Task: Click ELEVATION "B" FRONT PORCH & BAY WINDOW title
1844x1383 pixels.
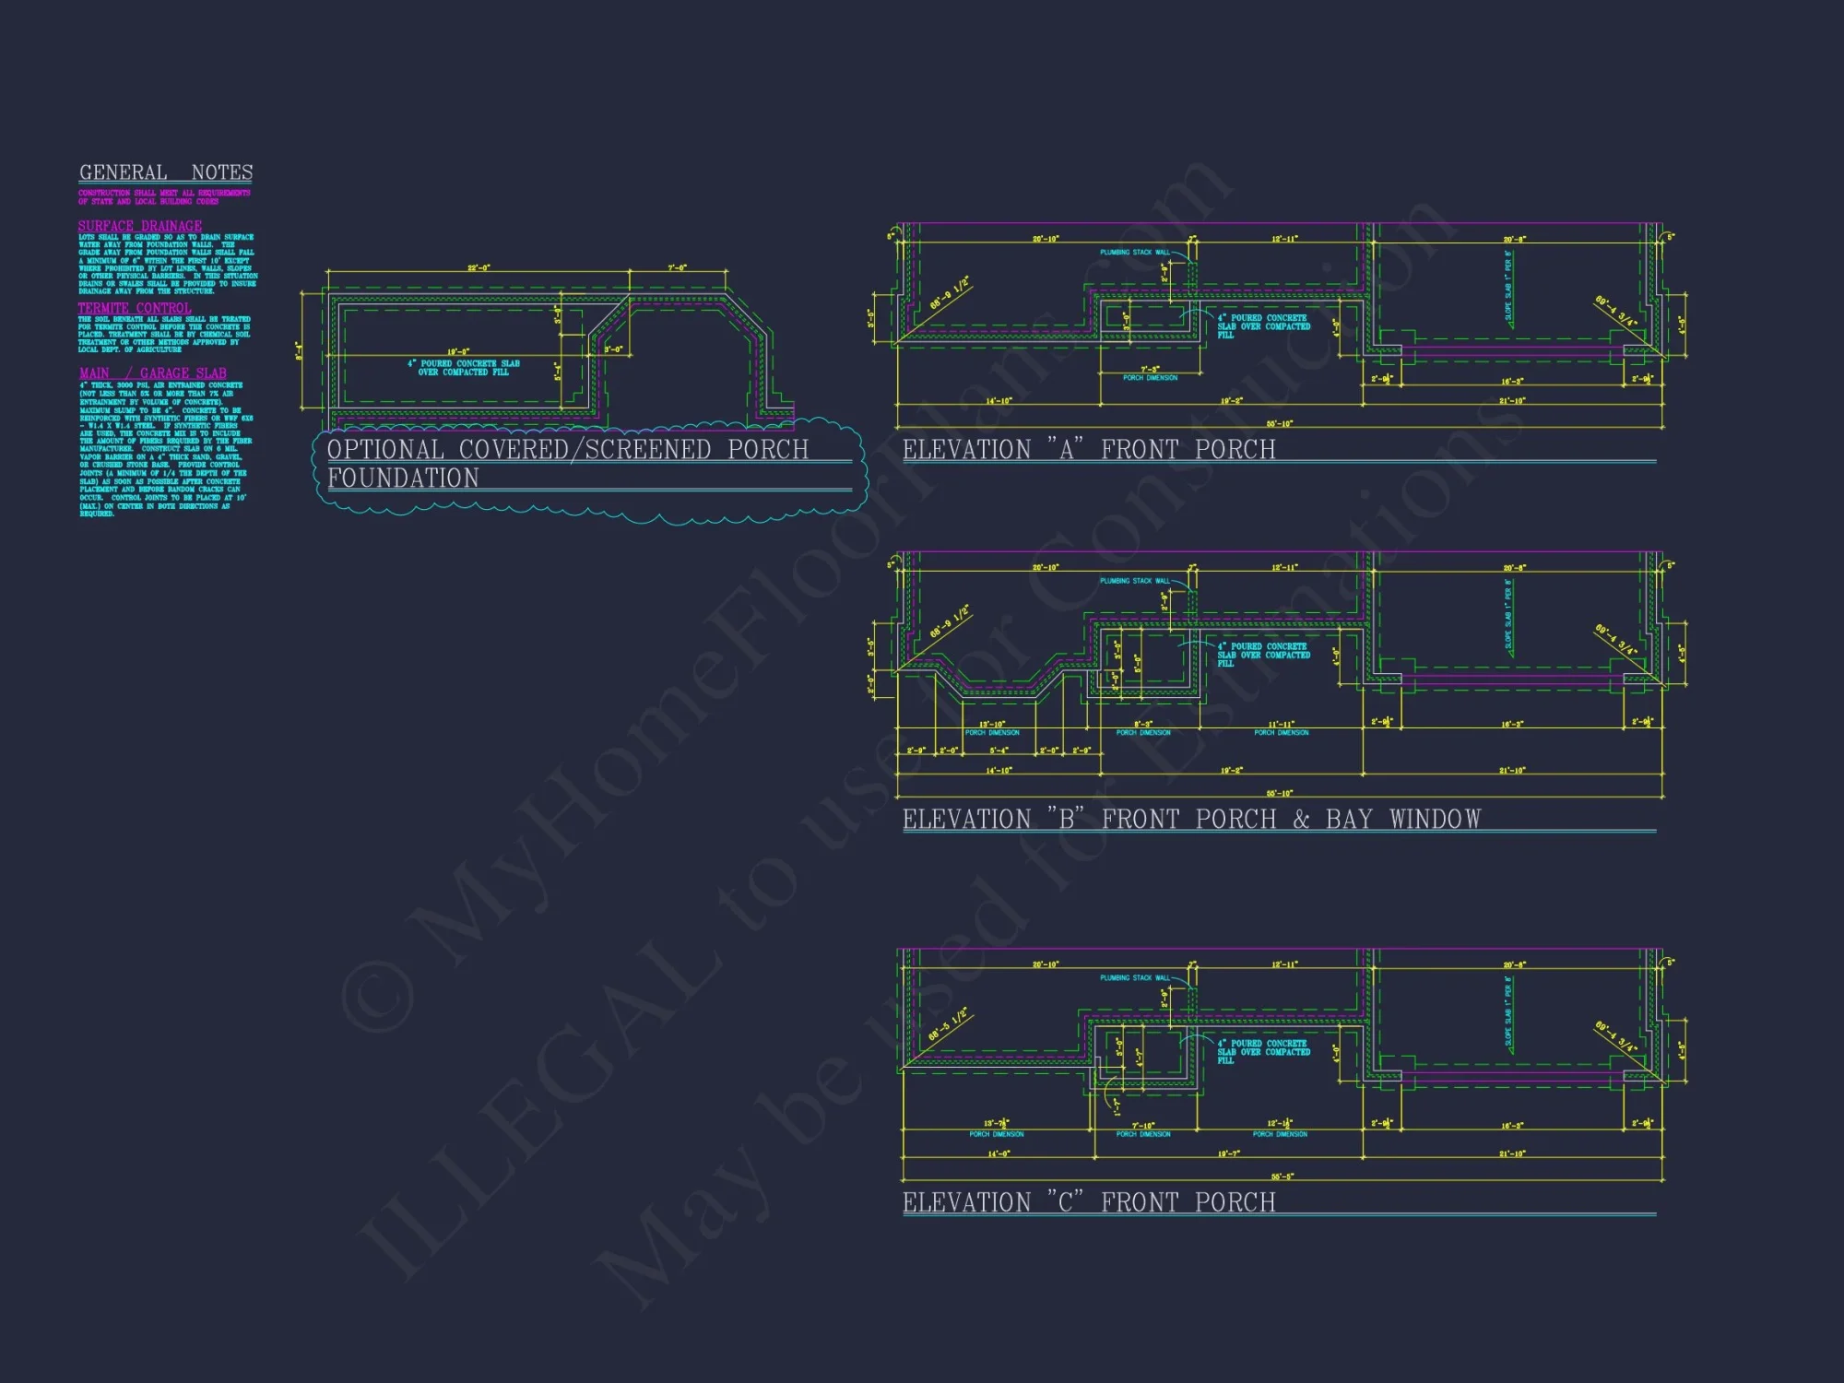Action: tap(1191, 820)
